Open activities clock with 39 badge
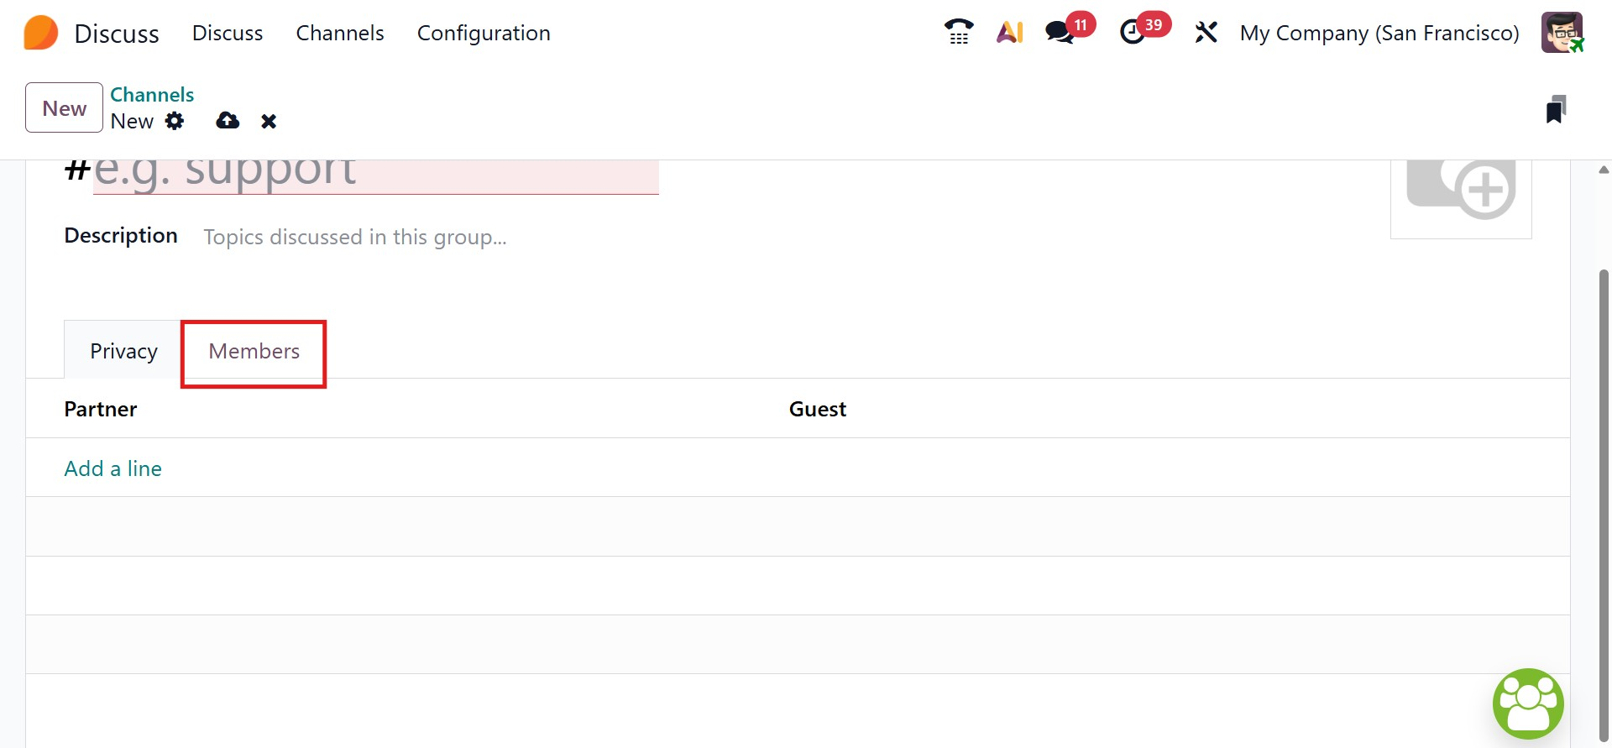This screenshot has width=1612, height=748. [1133, 33]
